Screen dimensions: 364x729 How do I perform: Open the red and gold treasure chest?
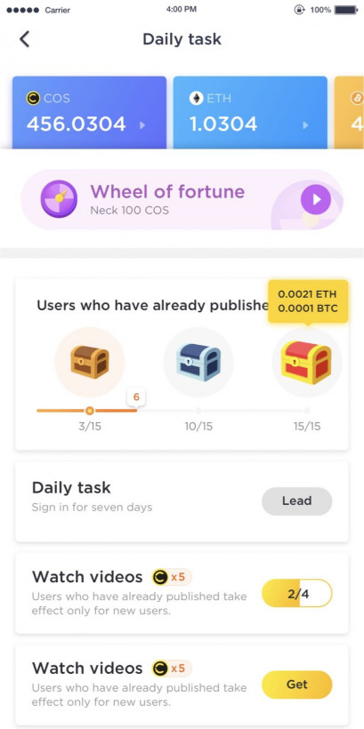coord(307,363)
